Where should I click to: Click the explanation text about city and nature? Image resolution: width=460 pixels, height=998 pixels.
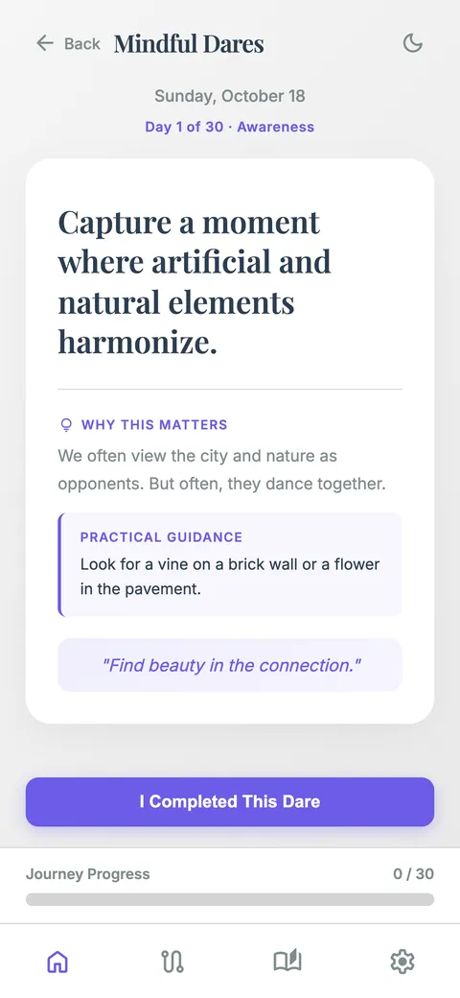[221, 470]
